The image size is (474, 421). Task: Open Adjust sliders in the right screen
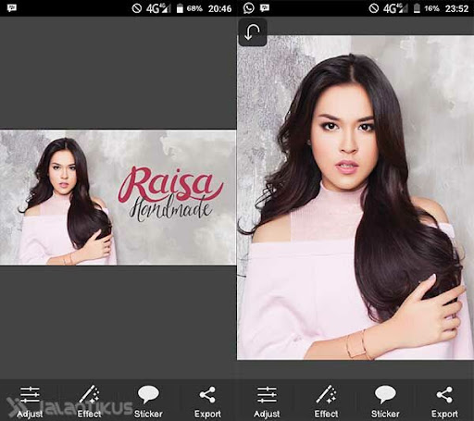[267, 402]
